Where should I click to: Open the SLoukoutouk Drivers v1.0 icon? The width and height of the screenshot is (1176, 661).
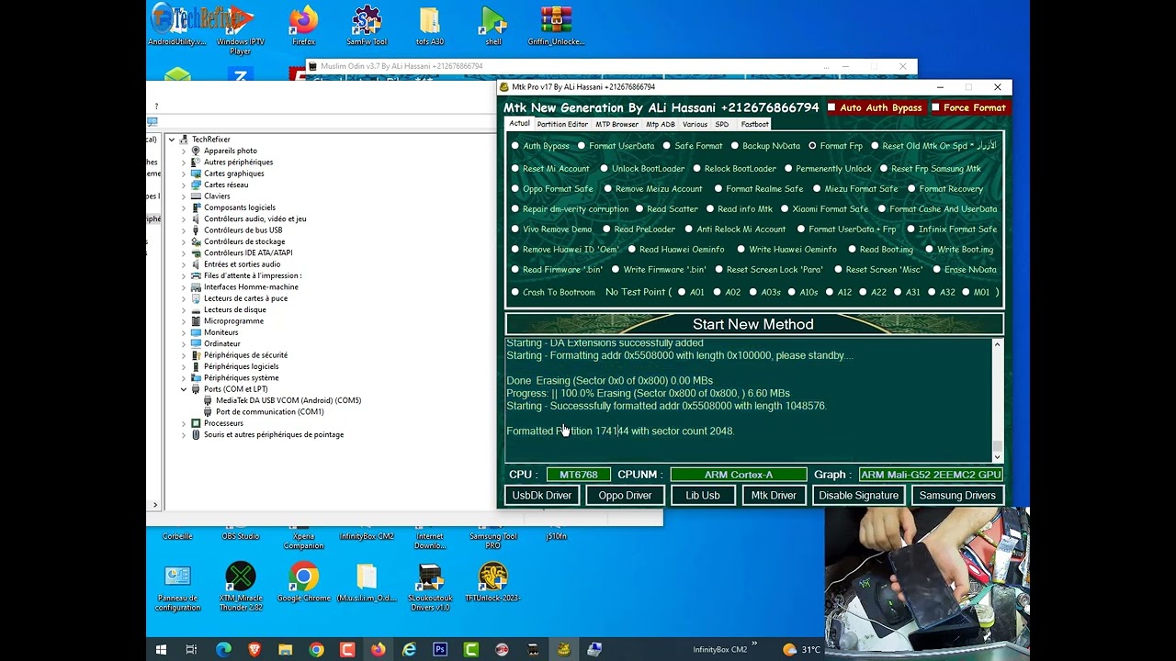[429, 586]
